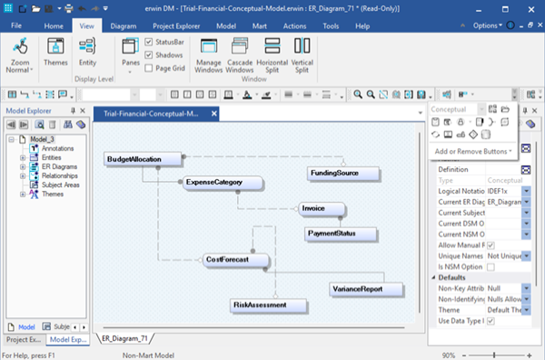The width and height of the screenshot is (545, 360).
Task: Select Subject Areas in the tree
Action: [x=61, y=185]
